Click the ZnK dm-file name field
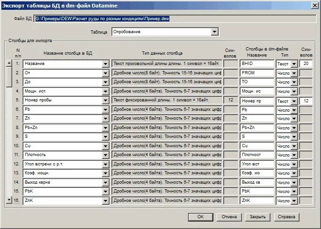 click(x=257, y=200)
